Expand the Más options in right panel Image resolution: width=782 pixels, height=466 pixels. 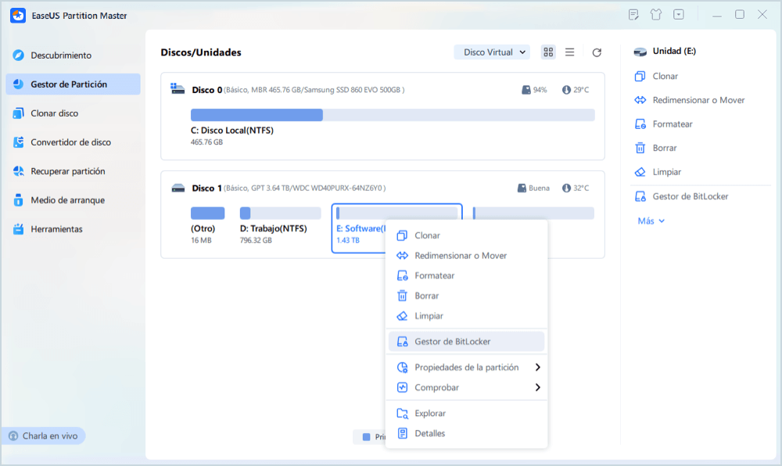coord(651,220)
